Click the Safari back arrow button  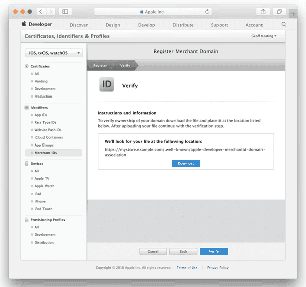click(41, 11)
